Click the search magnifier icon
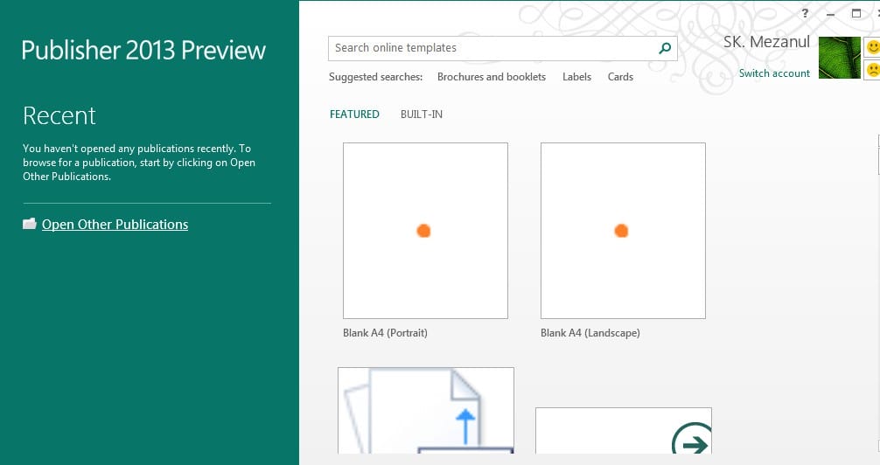 pyautogui.click(x=665, y=48)
